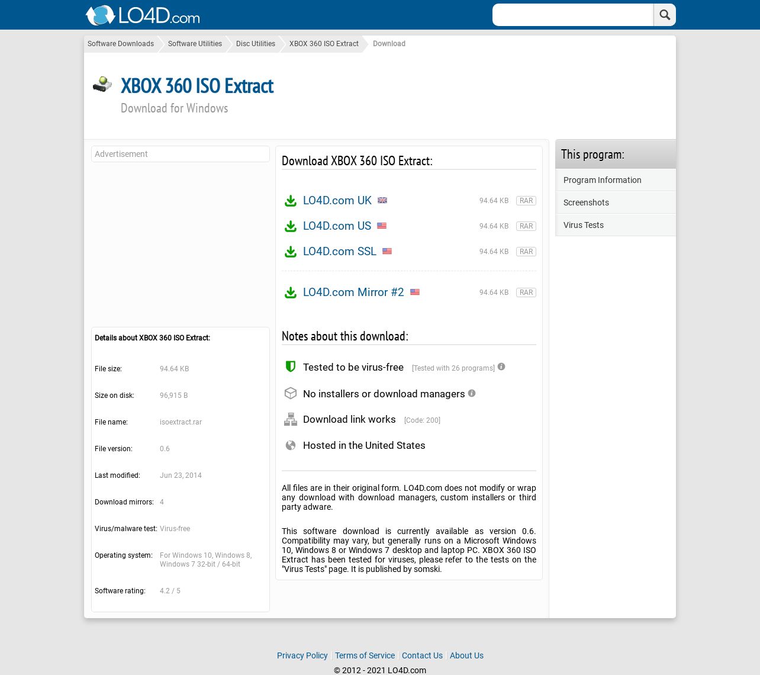Open the Privacy Policy footer link
Viewport: 760px width, 675px height.
(302, 655)
